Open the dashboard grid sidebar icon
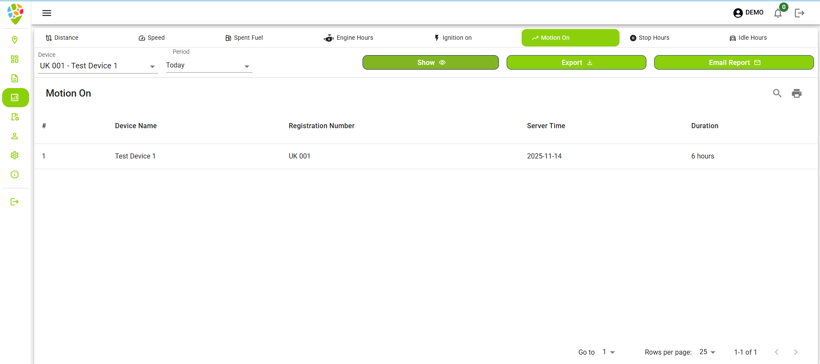Screen dimensions: 820x364 point(15,59)
